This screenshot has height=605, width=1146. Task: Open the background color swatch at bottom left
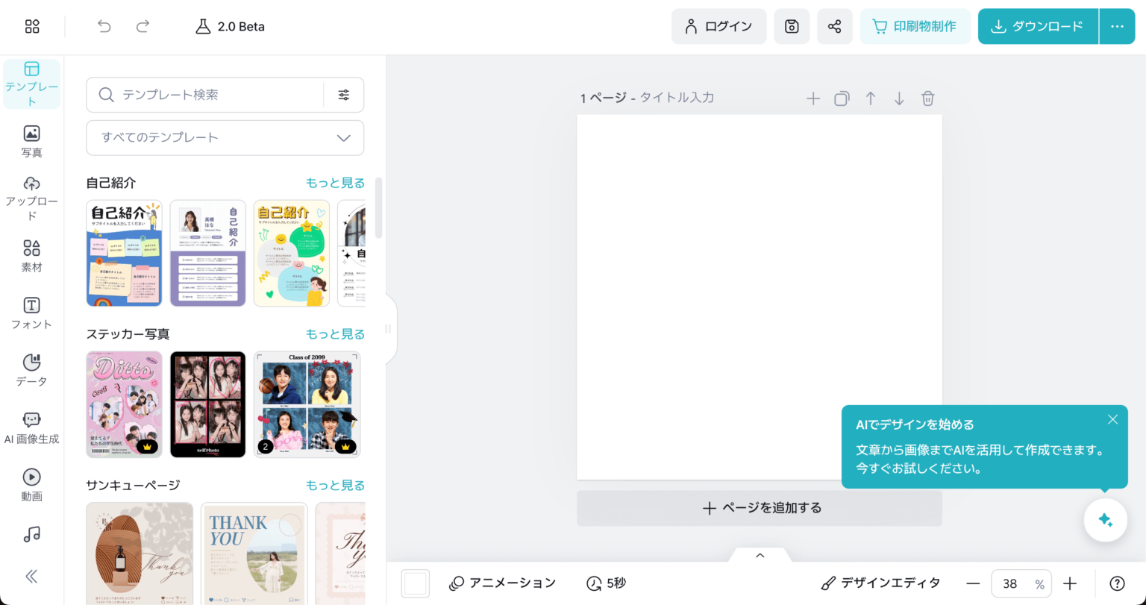[416, 583]
